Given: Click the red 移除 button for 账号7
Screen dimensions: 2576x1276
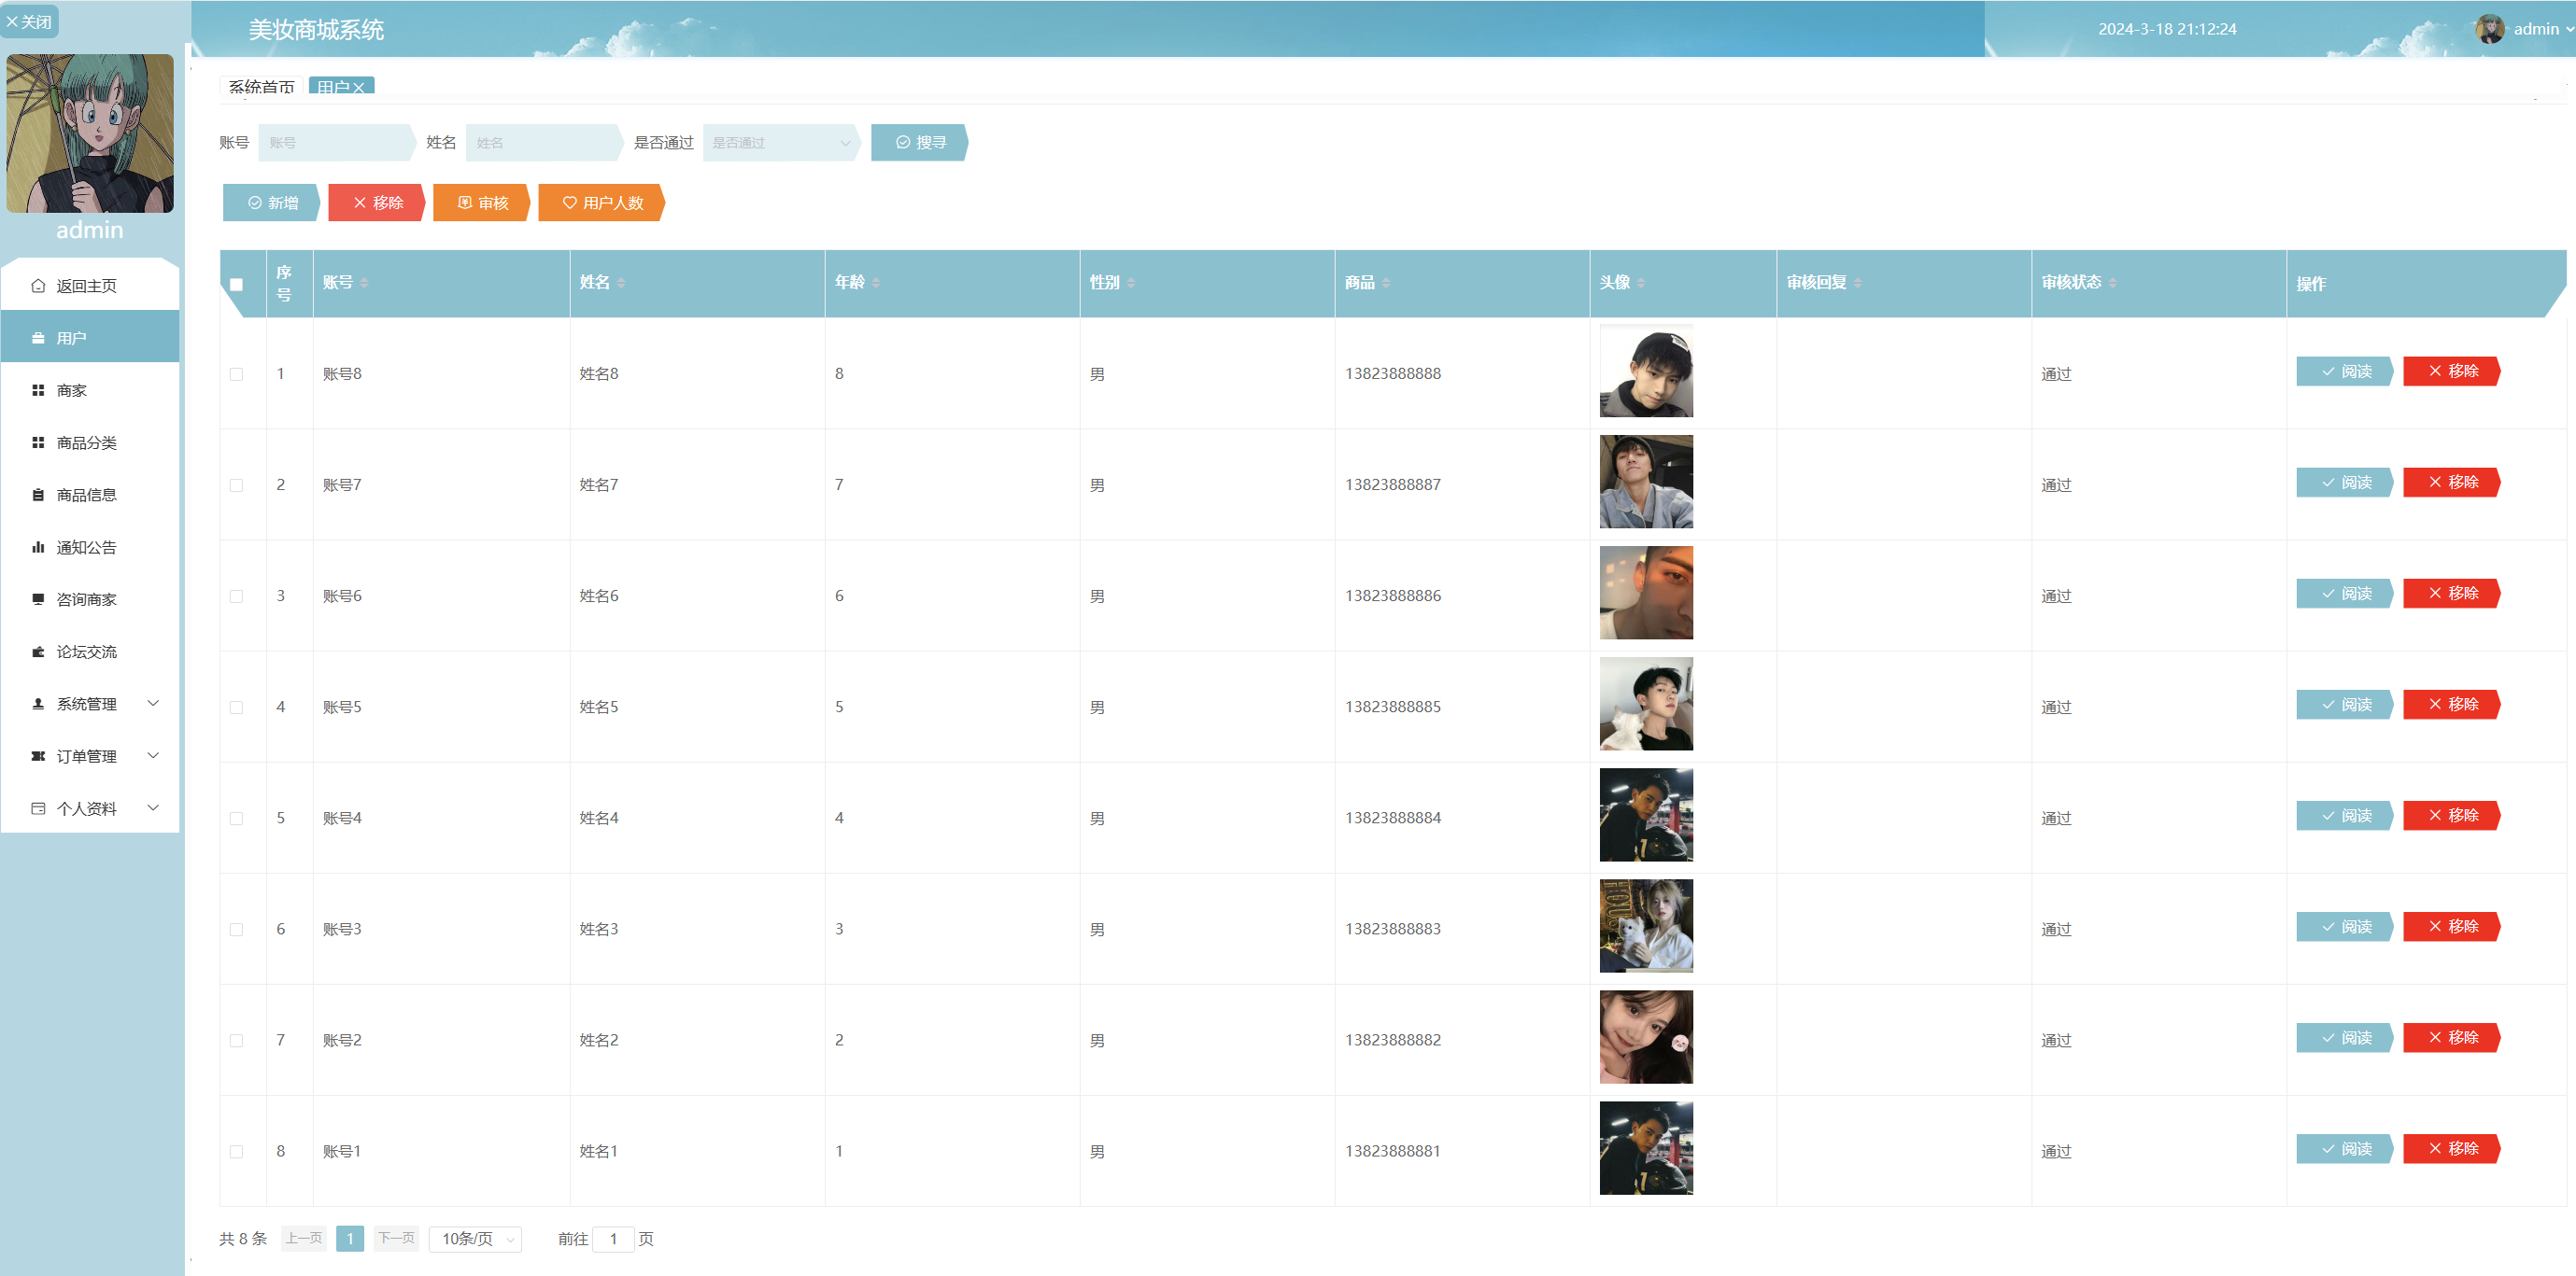Looking at the screenshot, I should click(x=2451, y=483).
